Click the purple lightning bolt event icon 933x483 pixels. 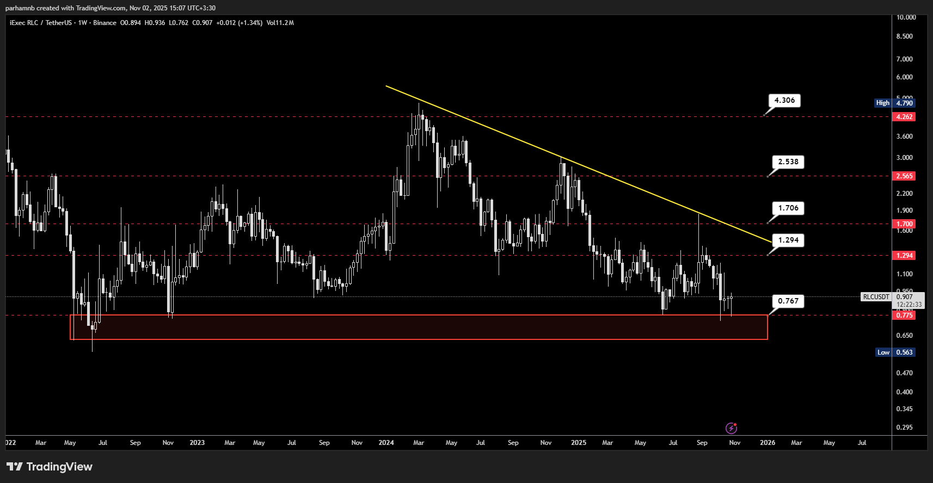(x=731, y=428)
